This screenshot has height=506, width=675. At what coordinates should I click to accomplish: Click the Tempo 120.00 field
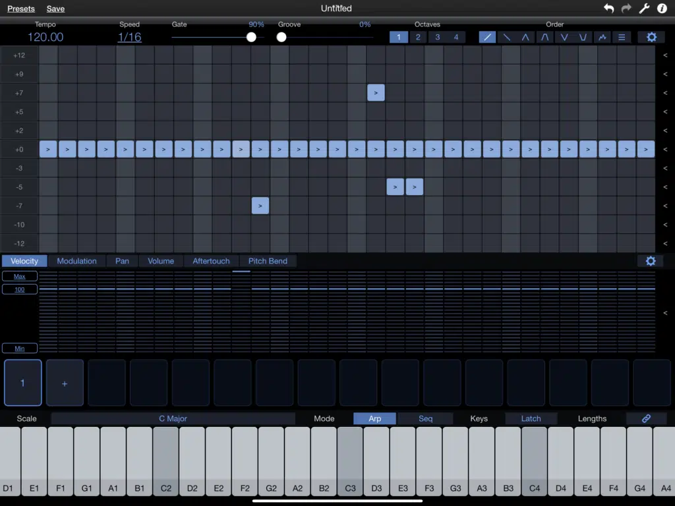45,37
